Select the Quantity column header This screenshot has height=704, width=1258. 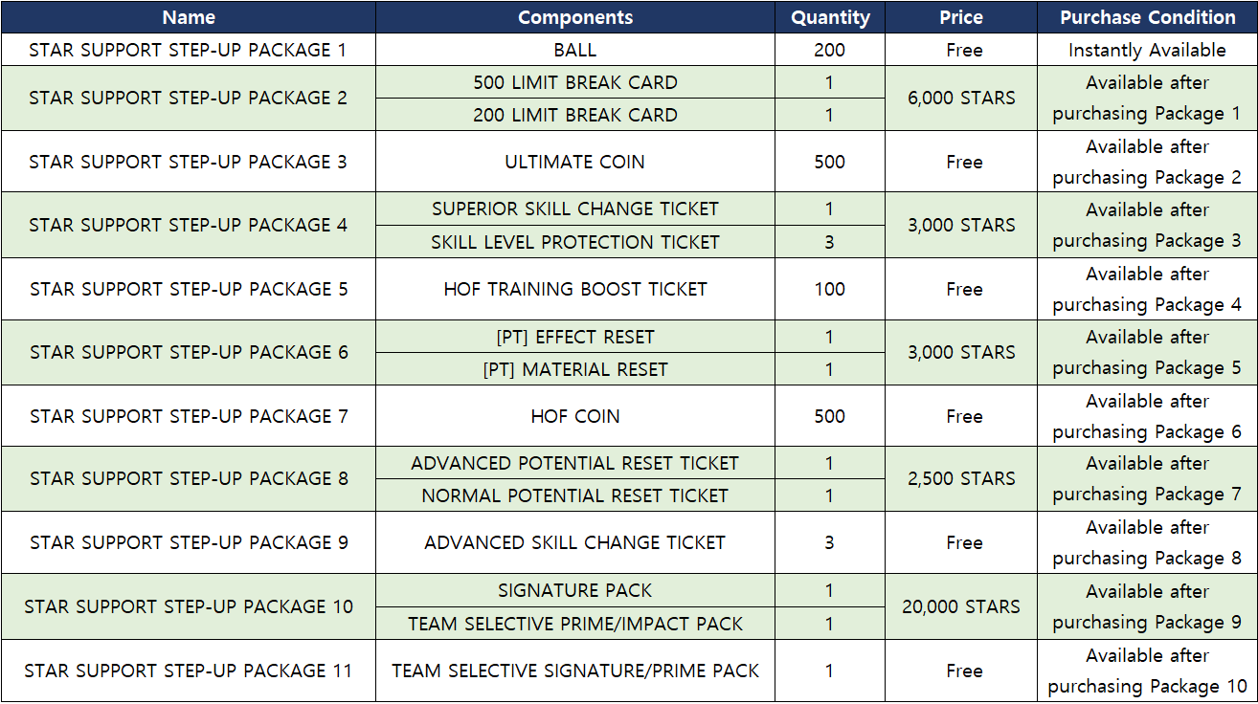[830, 17]
